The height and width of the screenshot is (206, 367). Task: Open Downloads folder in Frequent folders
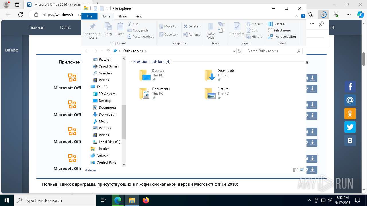[x=220, y=75]
